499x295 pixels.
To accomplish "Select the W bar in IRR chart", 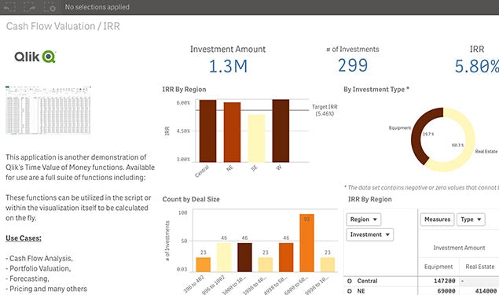I will pyautogui.click(x=281, y=131).
